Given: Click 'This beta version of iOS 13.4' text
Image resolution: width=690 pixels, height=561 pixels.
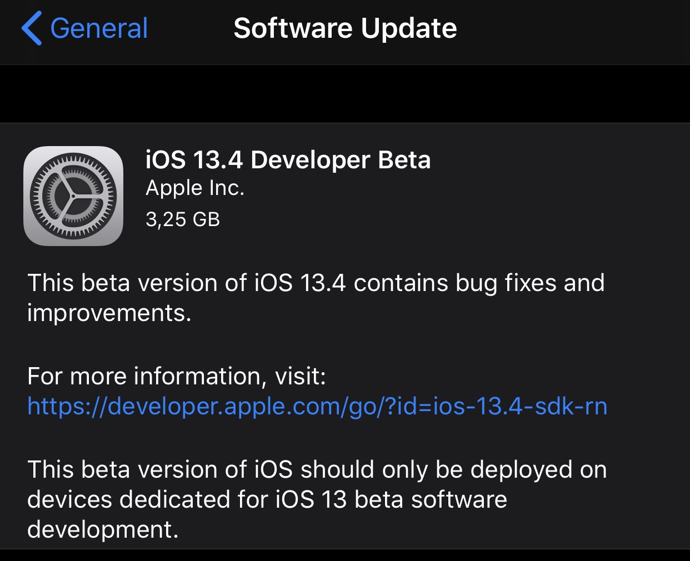Looking at the screenshot, I should [x=187, y=283].
